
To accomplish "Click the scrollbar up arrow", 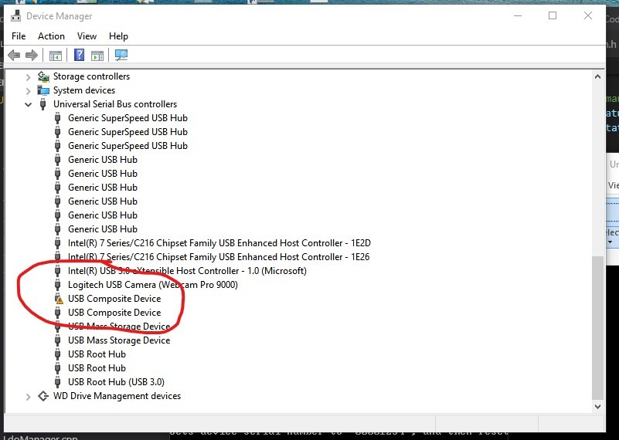I will coord(597,77).
